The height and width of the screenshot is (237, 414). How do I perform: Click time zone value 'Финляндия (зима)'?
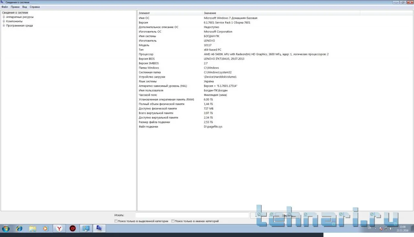tap(215, 95)
